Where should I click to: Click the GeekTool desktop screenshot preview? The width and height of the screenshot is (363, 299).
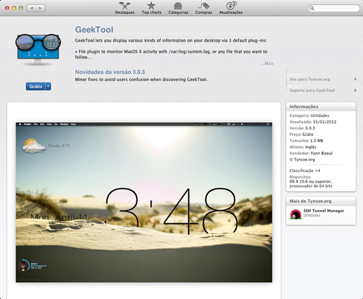pyautogui.click(x=144, y=202)
